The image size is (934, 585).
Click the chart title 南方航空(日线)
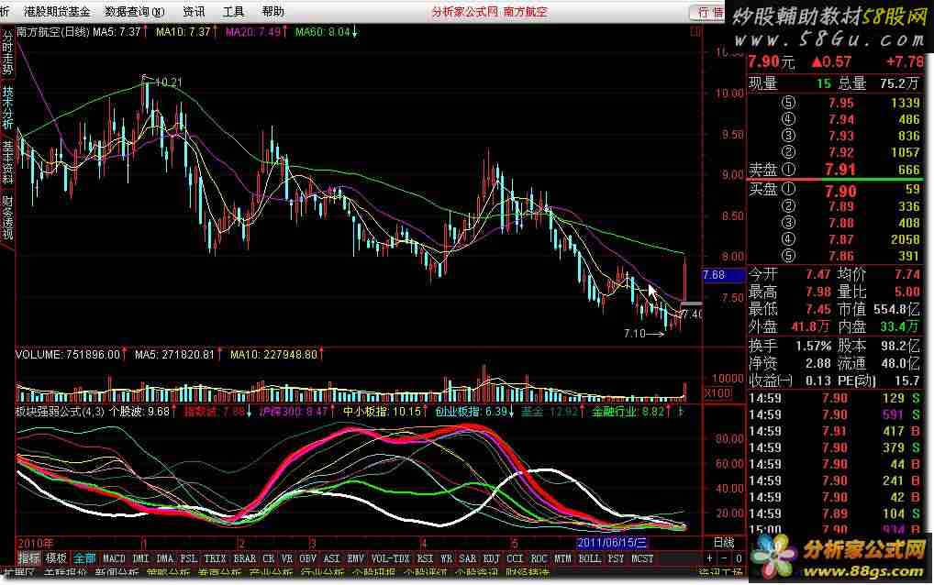tap(53, 31)
